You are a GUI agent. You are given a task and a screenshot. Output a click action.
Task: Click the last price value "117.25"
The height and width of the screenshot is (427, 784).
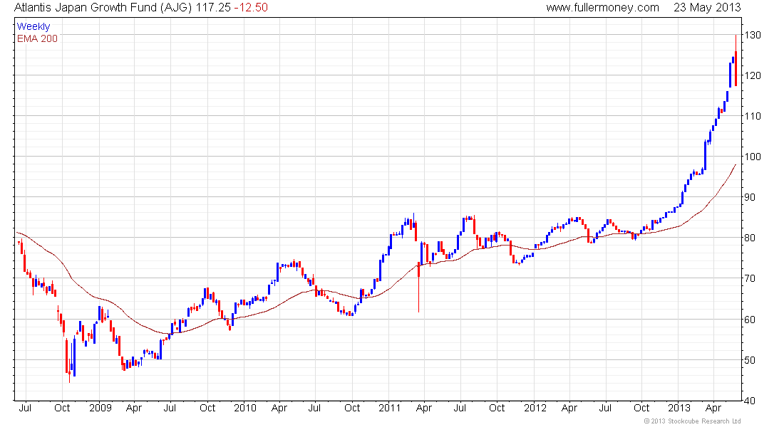[213, 8]
